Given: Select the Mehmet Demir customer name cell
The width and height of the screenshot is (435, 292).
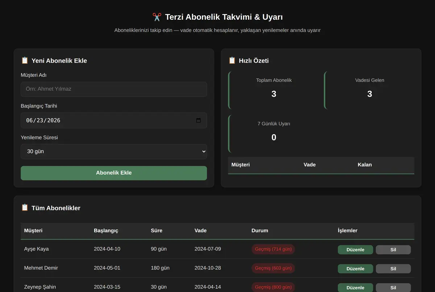Looking at the screenshot, I should point(41,268).
